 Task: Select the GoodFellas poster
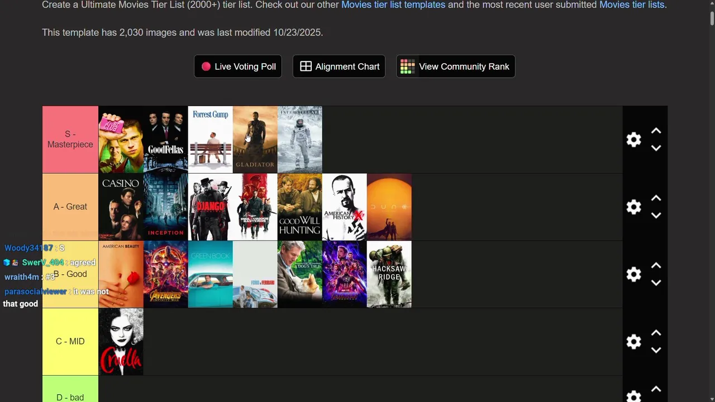pyautogui.click(x=165, y=140)
